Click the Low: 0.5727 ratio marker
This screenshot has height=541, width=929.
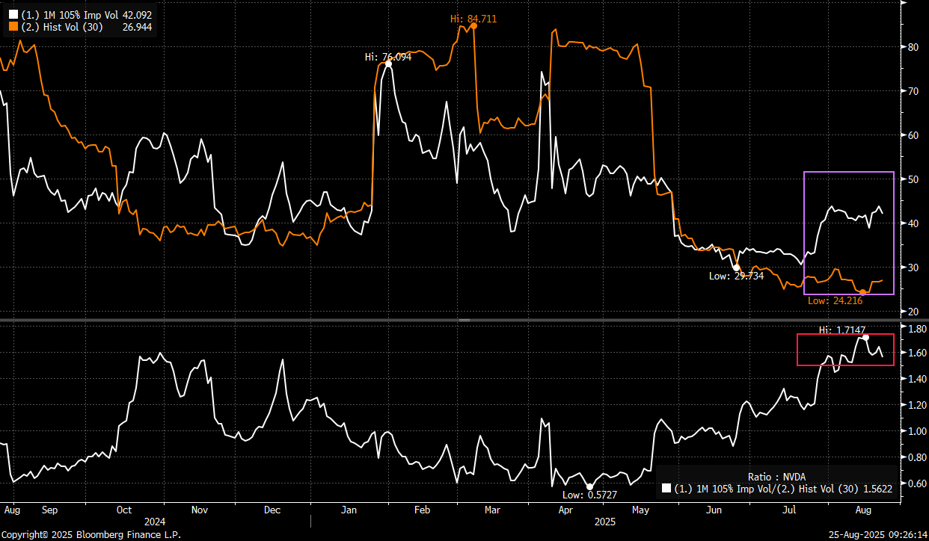(x=589, y=486)
